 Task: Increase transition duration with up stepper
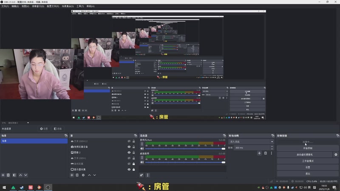tap(272, 146)
